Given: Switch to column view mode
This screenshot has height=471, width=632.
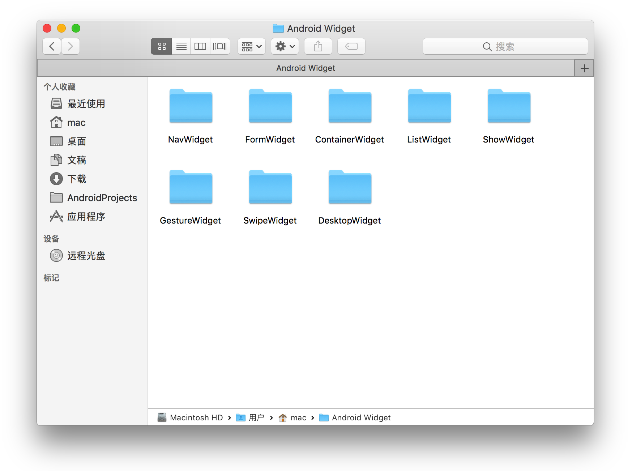Looking at the screenshot, I should (200, 46).
